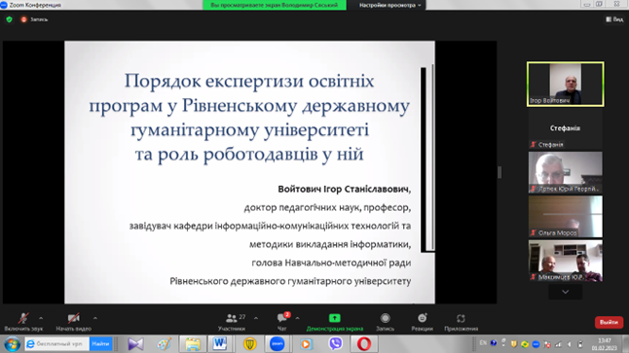The width and height of the screenshot is (629, 353).
Task: Open Настройки просмотра dropdown at top
Action: click(389, 5)
